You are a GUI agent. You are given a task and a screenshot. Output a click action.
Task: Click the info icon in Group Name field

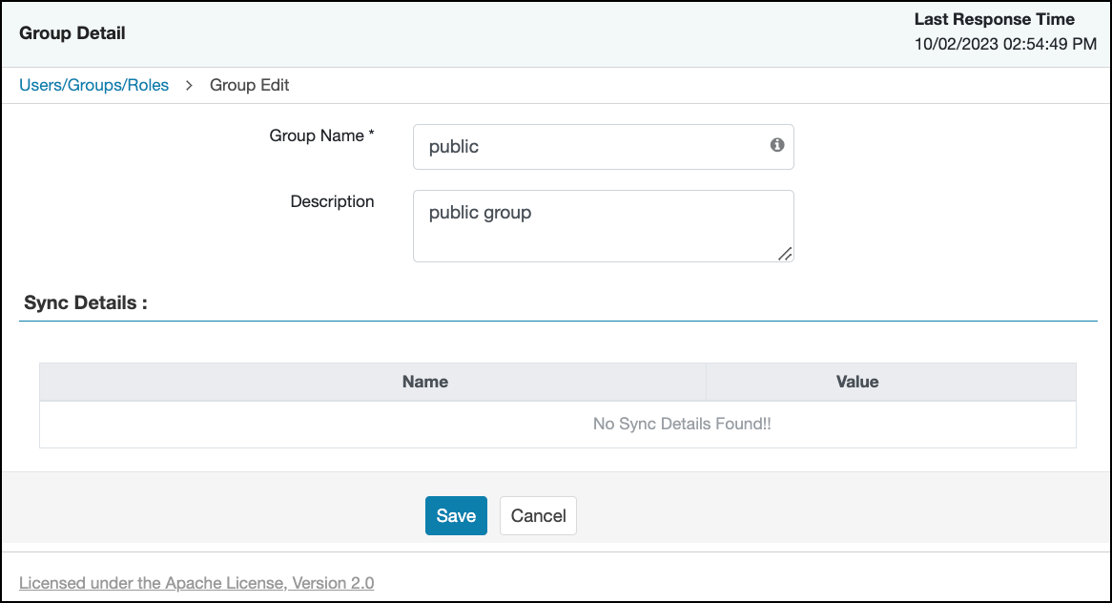pyautogui.click(x=777, y=145)
